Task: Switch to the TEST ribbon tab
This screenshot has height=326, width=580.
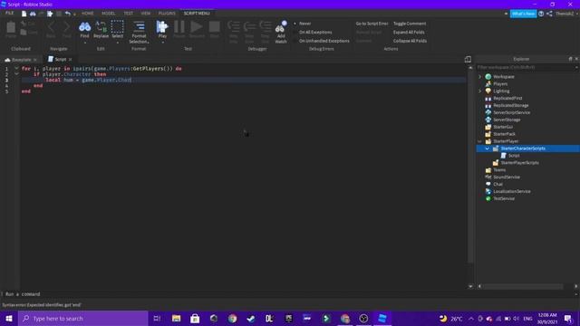Action: pos(128,14)
